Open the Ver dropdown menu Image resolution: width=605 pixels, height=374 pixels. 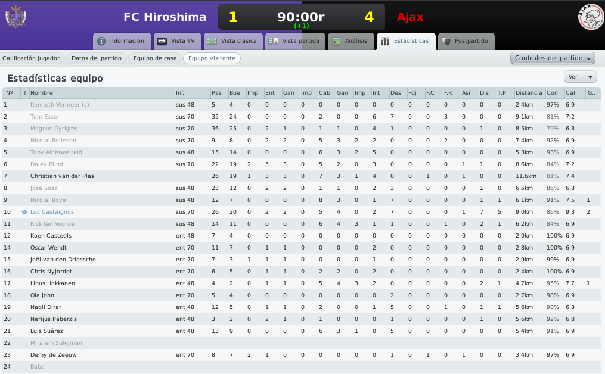point(580,77)
